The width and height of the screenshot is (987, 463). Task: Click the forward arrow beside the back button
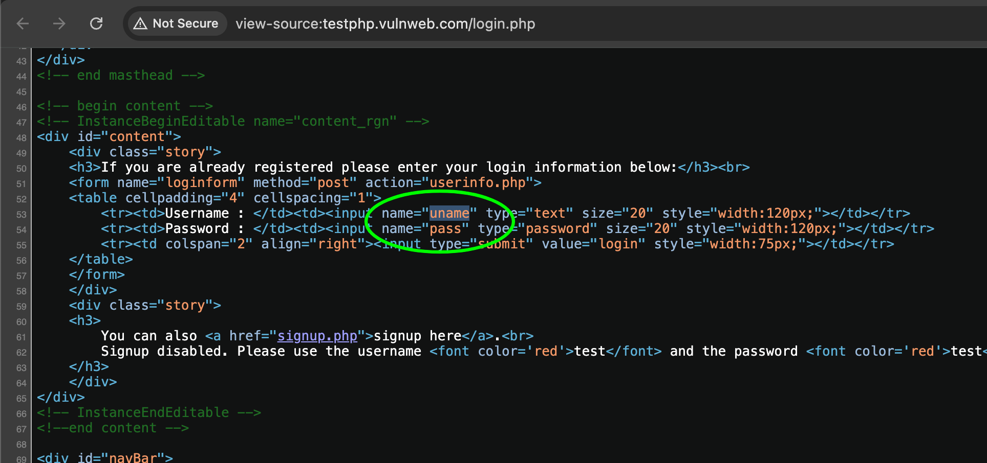click(x=59, y=24)
